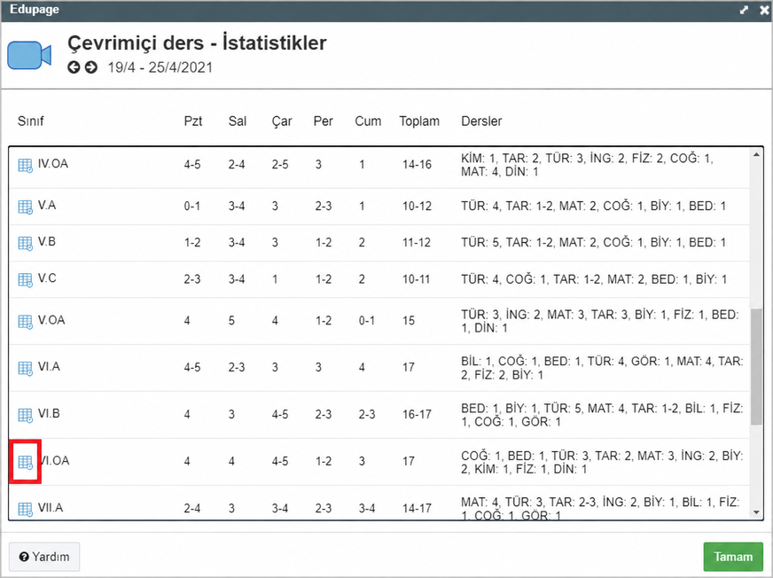The width and height of the screenshot is (773, 578).
Task: Click the scrollbar down arrow
Action: coord(757,513)
